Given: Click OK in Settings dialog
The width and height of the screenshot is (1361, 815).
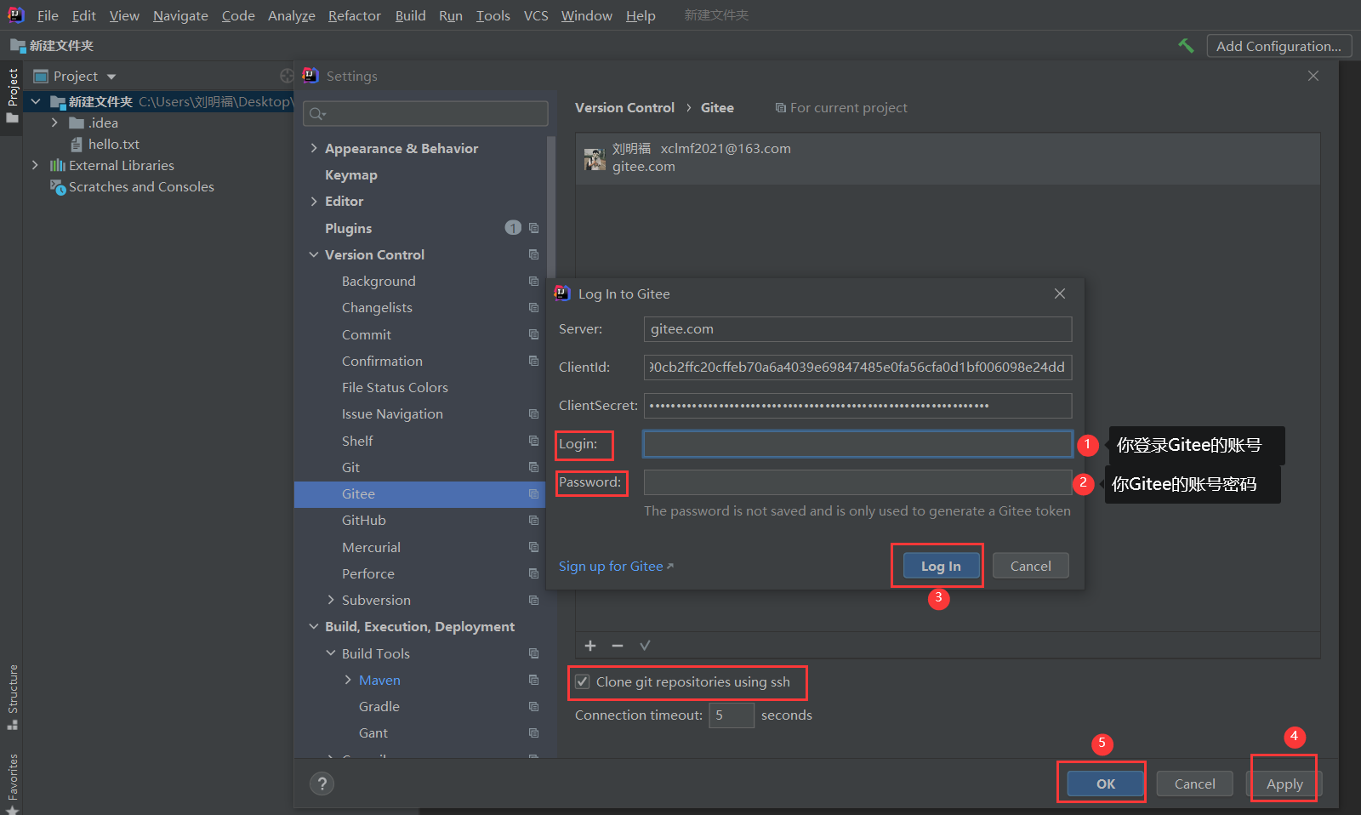Looking at the screenshot, I should [x=1105, y=784].
